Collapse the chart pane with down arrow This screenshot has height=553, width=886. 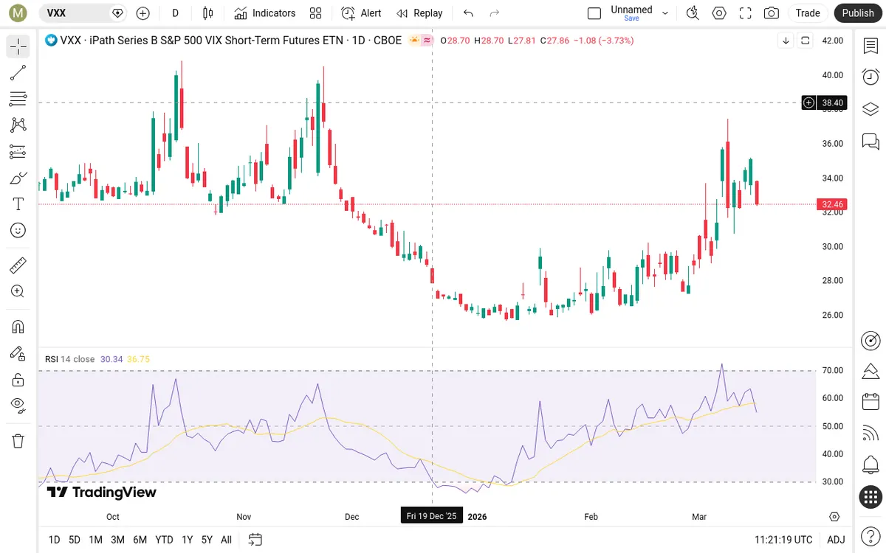point(786,41)
